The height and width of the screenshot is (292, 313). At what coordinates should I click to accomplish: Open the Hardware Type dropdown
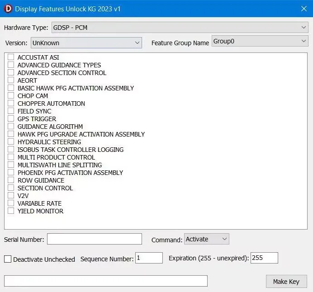pyautogui.click(x=180, y=28)
